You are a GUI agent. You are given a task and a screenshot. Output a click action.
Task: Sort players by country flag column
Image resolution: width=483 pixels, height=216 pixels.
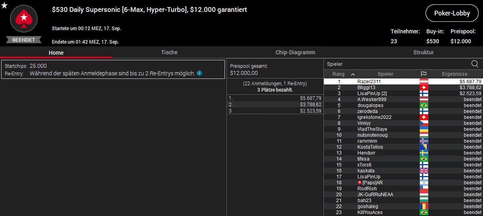pos(424,74)
